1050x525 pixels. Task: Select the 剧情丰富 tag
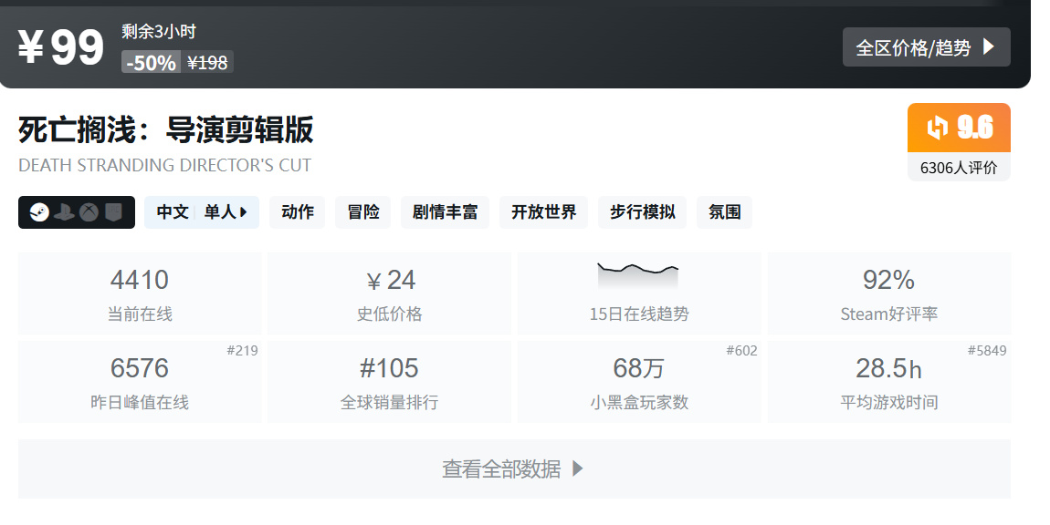point(445,212)
